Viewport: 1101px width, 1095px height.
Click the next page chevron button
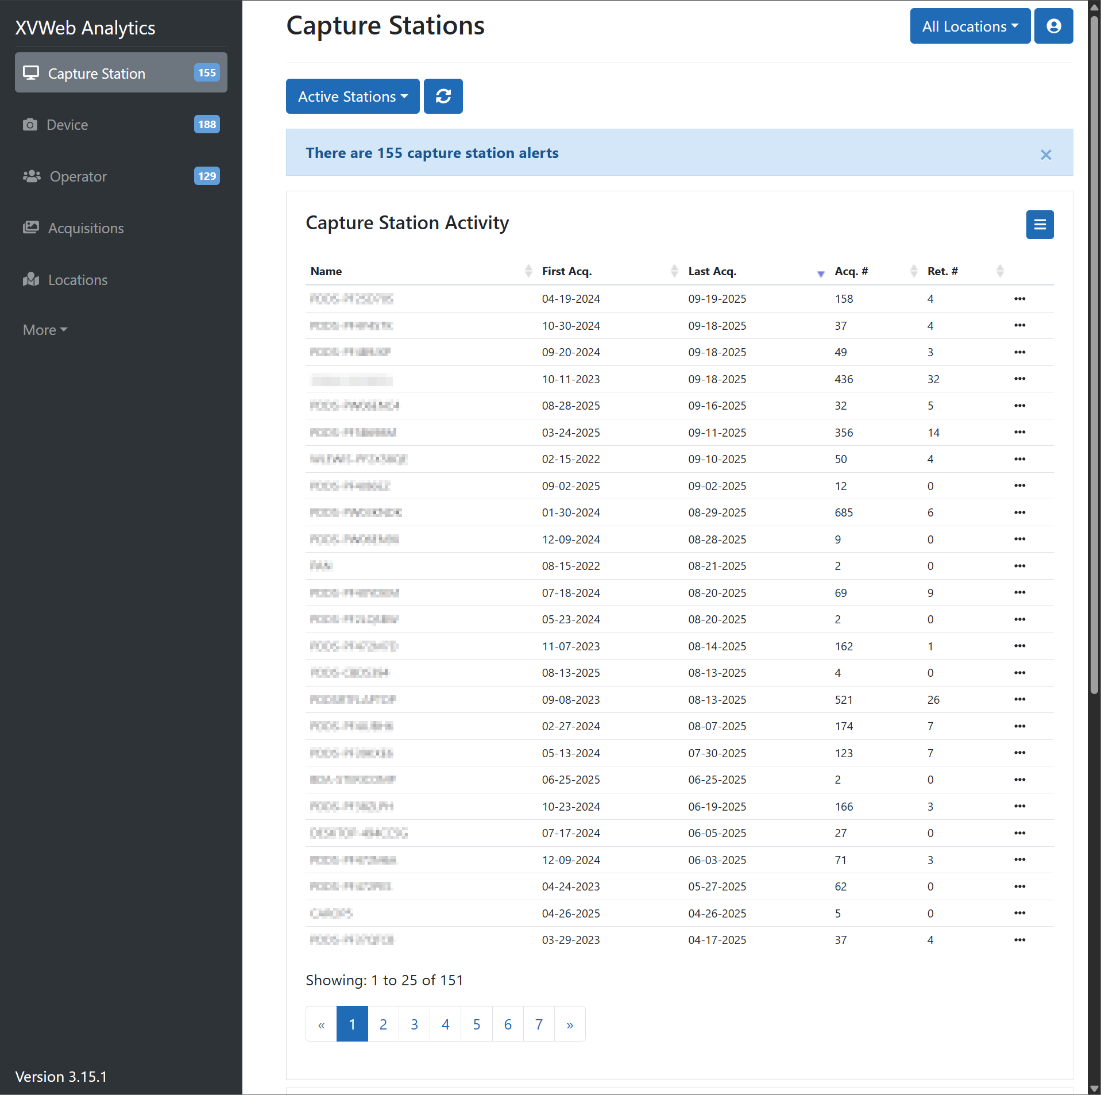(x=569, y=1024)
